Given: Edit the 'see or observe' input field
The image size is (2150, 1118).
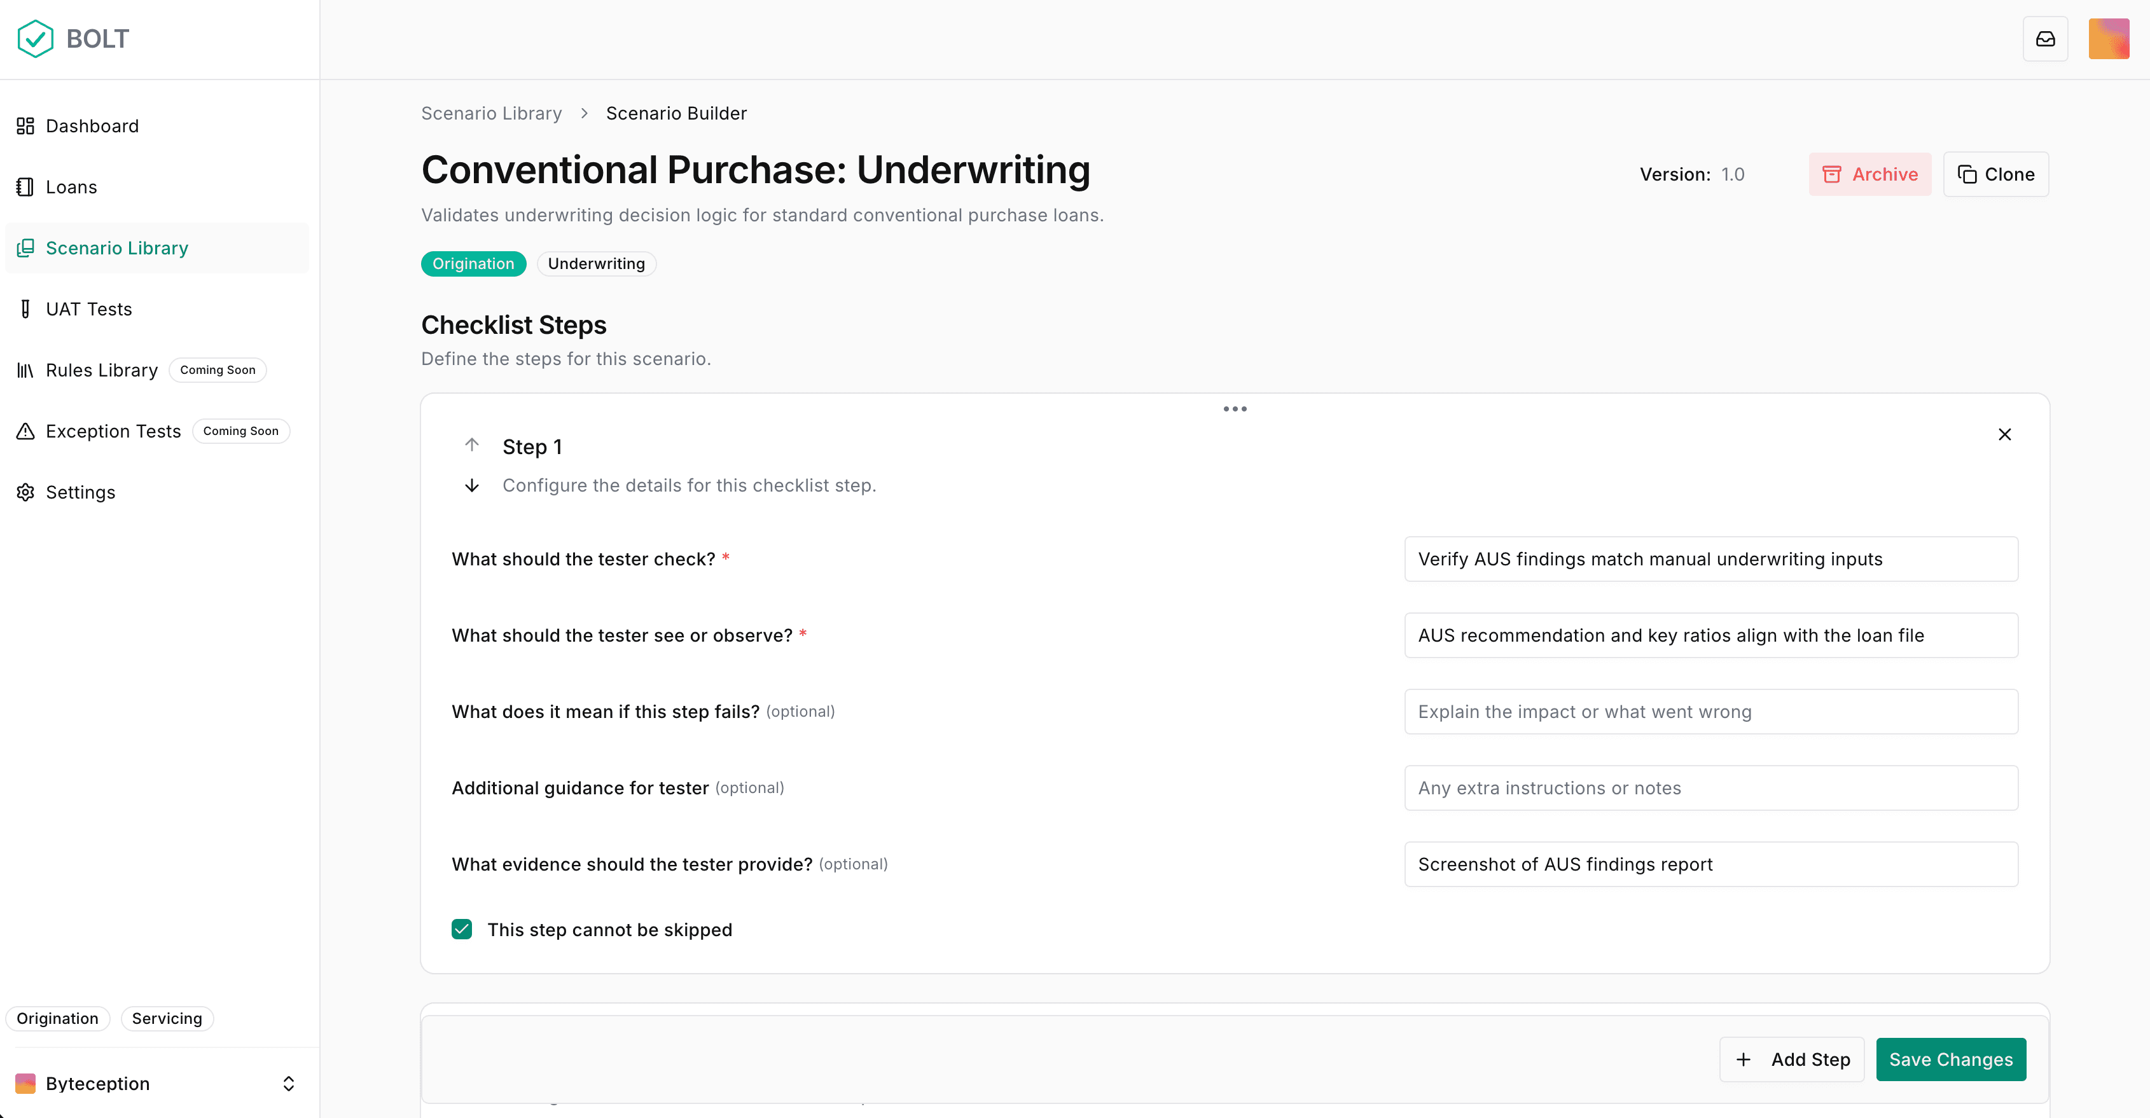Looking at the screenshot, I should point(1711,636).
